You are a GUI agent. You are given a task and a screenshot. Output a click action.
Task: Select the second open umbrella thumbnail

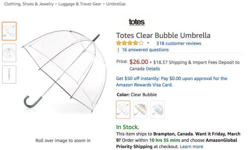pos(9,53)
